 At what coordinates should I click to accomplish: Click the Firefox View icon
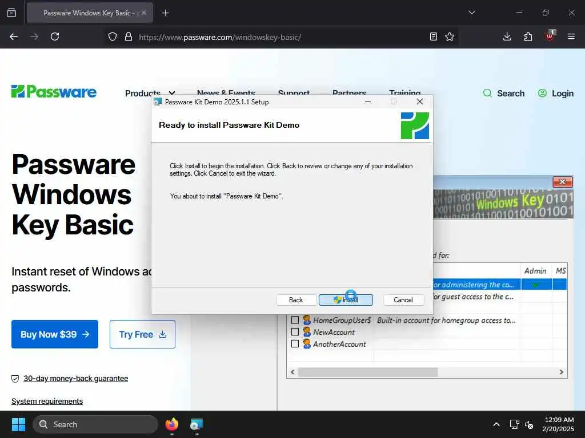point(11,13)
